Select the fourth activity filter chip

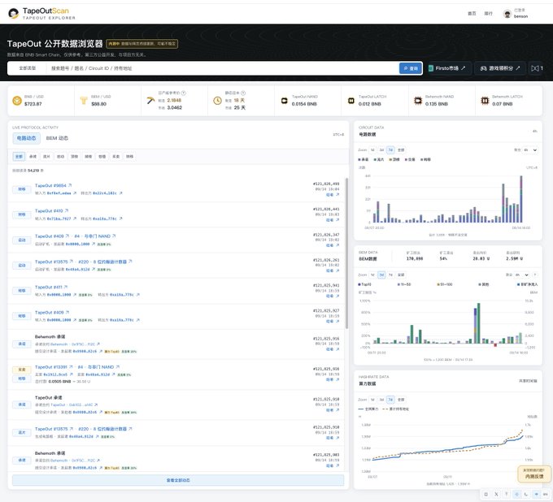(x=61, y=157)
